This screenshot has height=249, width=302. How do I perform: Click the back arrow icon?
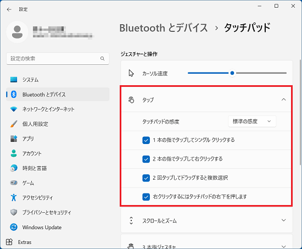click(x=9, y=9)
